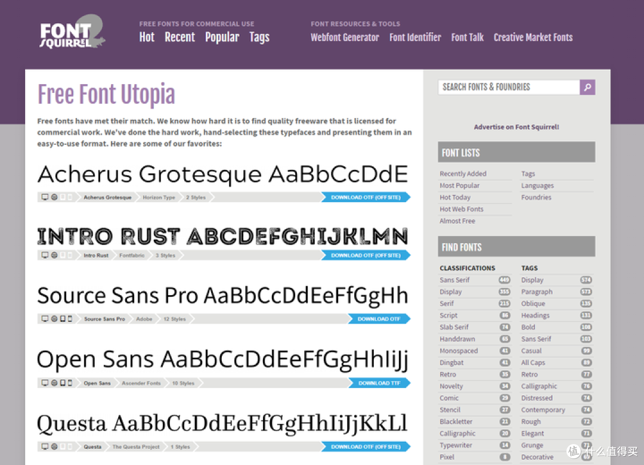Screen dimensions: 644x465
Task: Open the Hot fonts menu item
Action: pyautogui.click(x=147, y=38)
